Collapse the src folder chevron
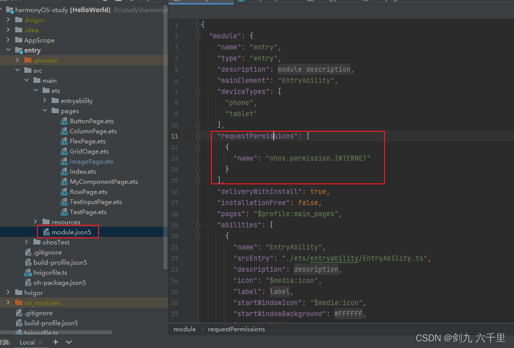The image size is (514, 348). (x=17, y=70)
